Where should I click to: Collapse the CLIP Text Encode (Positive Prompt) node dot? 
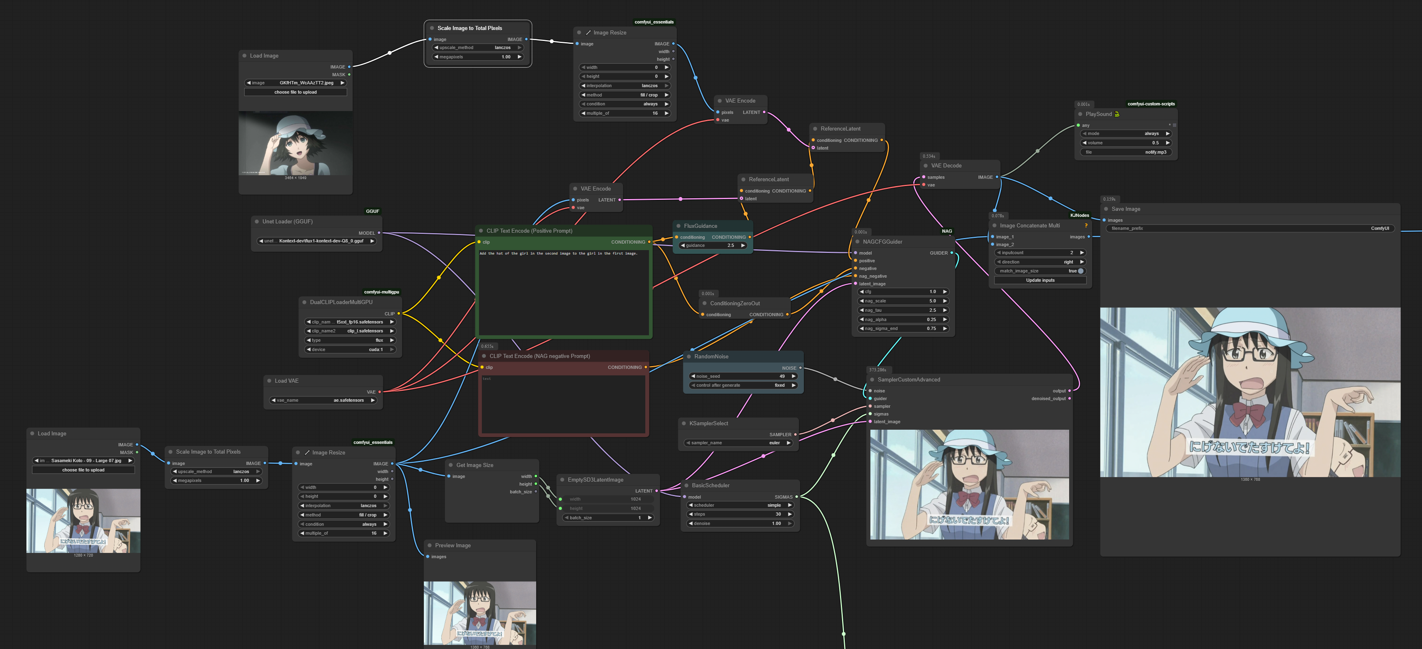481,231
